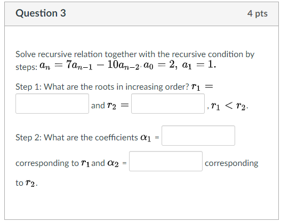Click the alpha 1 symbol label
The width and height of the screenshot is (281, 222).
pos(146,138)
